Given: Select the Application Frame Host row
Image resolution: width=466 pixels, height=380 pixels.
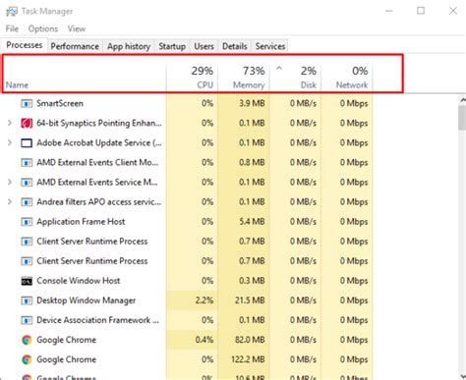Looking at the screenshot, I should 187,222.
